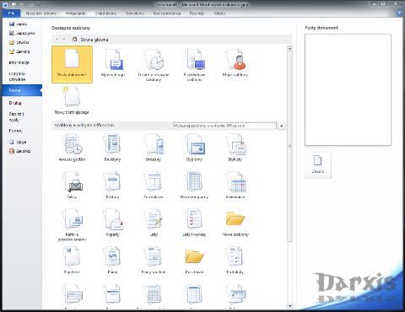The width and height of the screenshot is (405, 312).
Task: Click the search start arrow button
Action: click(282, 126)
